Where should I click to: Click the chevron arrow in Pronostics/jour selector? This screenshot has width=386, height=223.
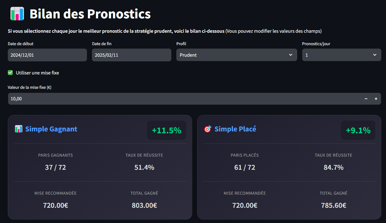[x=375, y=55]
